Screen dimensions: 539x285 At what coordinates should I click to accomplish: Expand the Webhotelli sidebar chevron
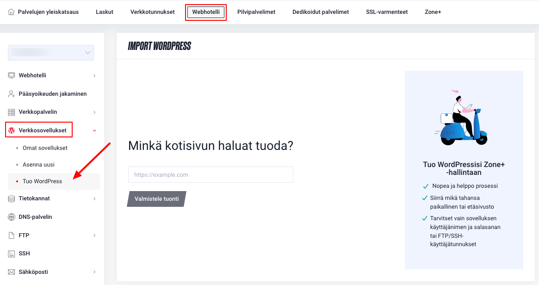click(x=94, y=75)
